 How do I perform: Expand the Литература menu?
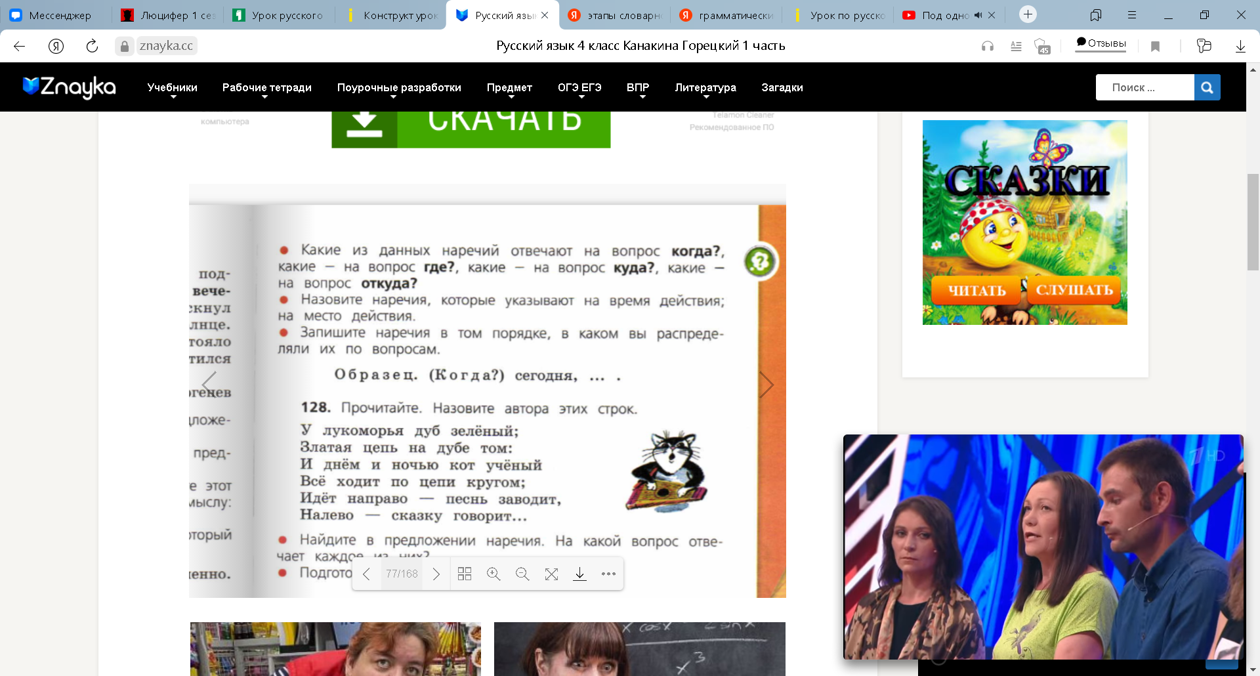tap(705, 88)
